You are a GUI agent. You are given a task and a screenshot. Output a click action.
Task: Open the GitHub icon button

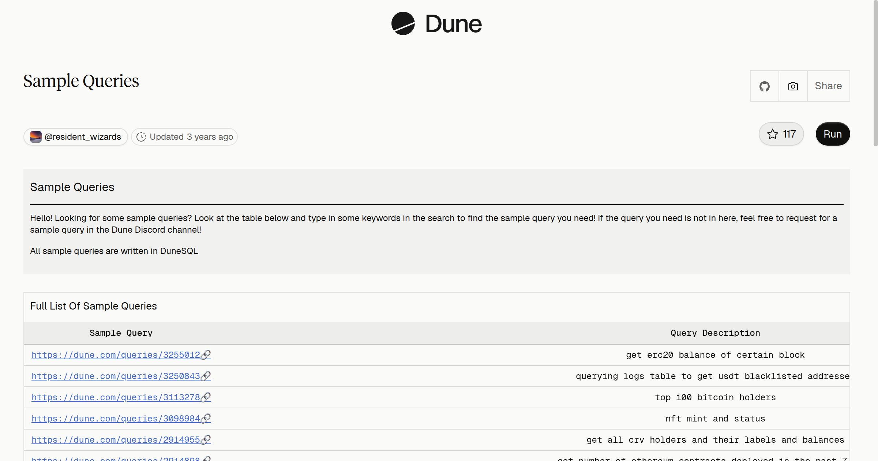click(x=764, y=86)
